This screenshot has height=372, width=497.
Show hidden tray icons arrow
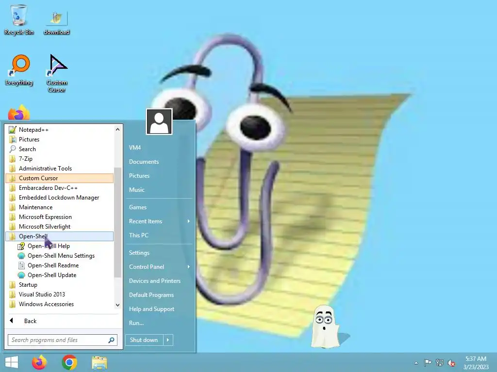[x=416, y=363]
